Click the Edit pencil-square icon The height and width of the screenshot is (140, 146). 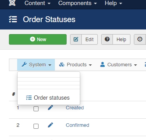[76, 39]
